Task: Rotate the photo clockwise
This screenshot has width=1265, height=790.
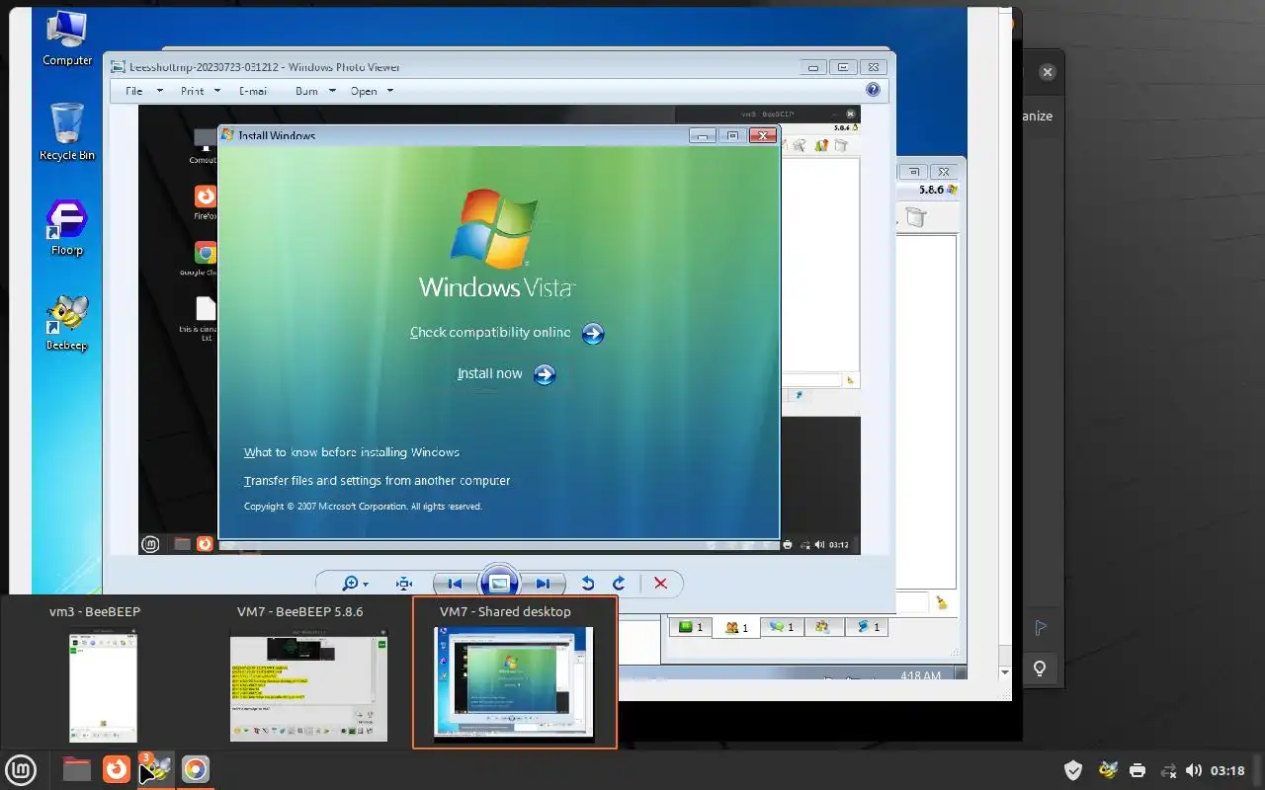Action: click(x=619, y=584)
